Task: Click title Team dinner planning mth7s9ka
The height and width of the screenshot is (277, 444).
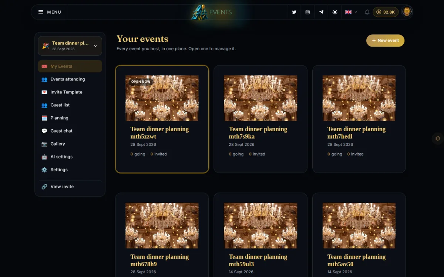Action: pyautogui.click(x=258, y=133)
